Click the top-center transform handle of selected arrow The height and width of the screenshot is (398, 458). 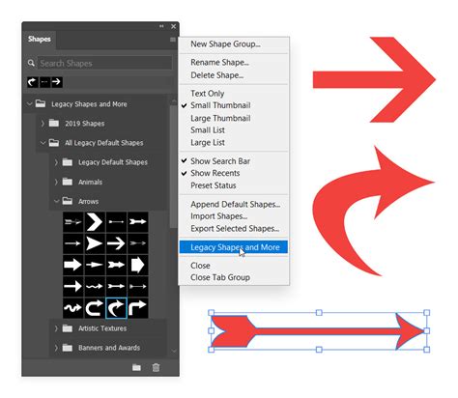(319, 312)
